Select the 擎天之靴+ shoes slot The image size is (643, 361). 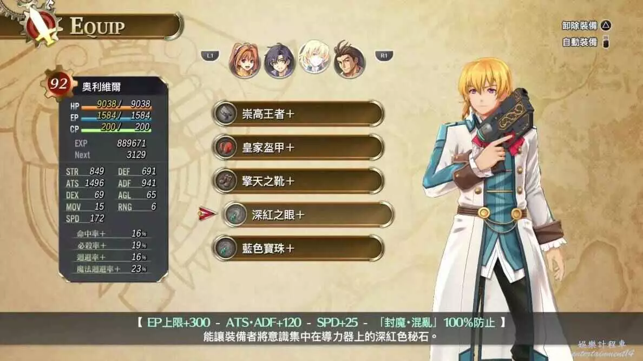[298, 181]
